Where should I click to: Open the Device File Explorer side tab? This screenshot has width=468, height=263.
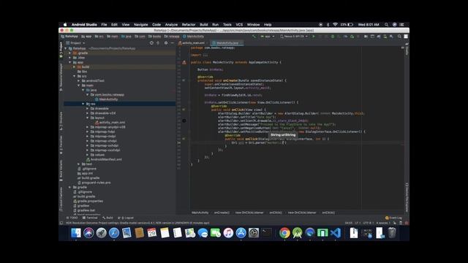pyautogui.click(x=407, y=197)
